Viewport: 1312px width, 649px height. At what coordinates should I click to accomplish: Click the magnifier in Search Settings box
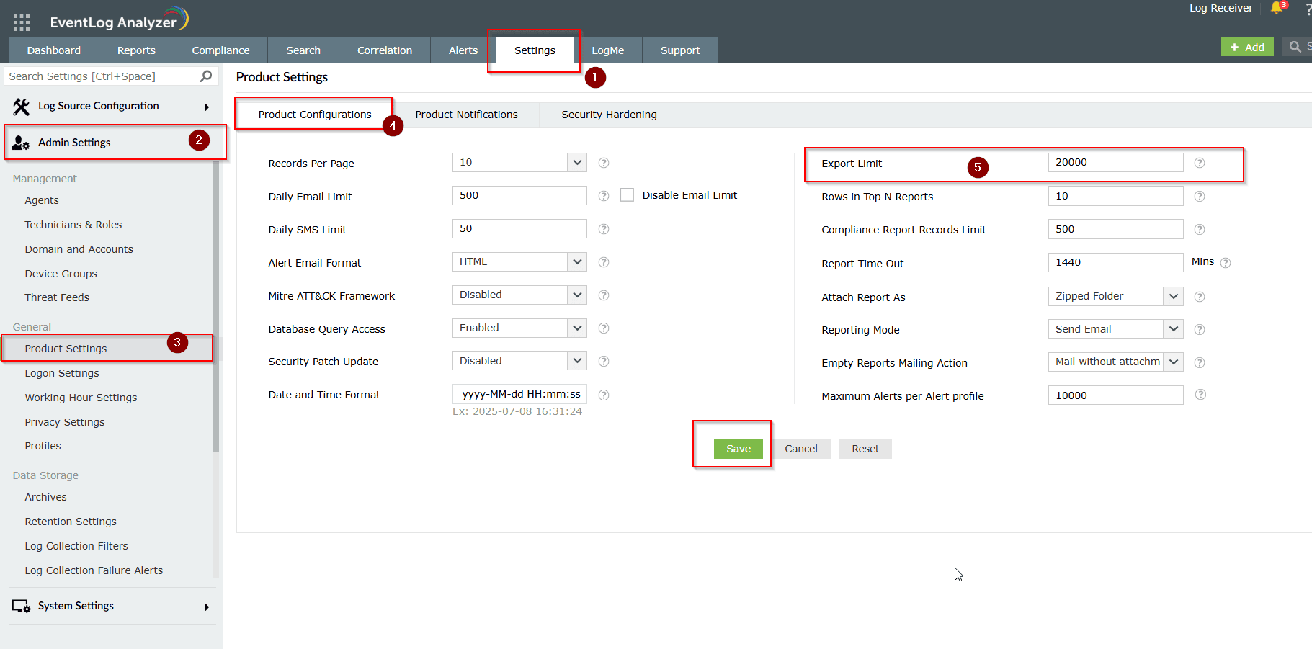pyautogui.click(x=206, y=76)
